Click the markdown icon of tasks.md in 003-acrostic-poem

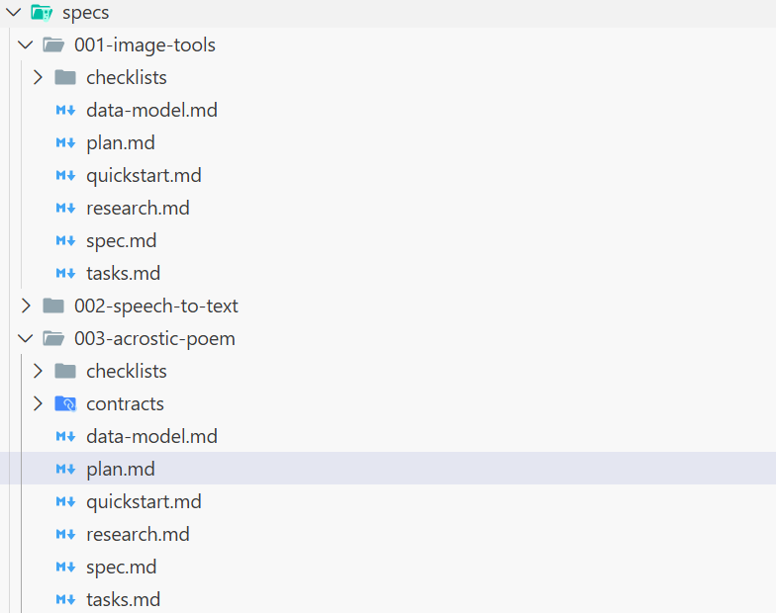(65, 599)
